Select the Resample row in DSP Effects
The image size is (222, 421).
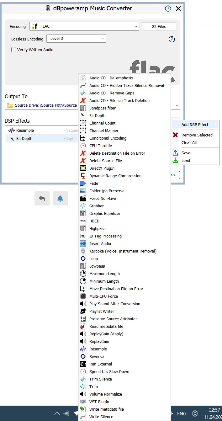coord(42,130)
